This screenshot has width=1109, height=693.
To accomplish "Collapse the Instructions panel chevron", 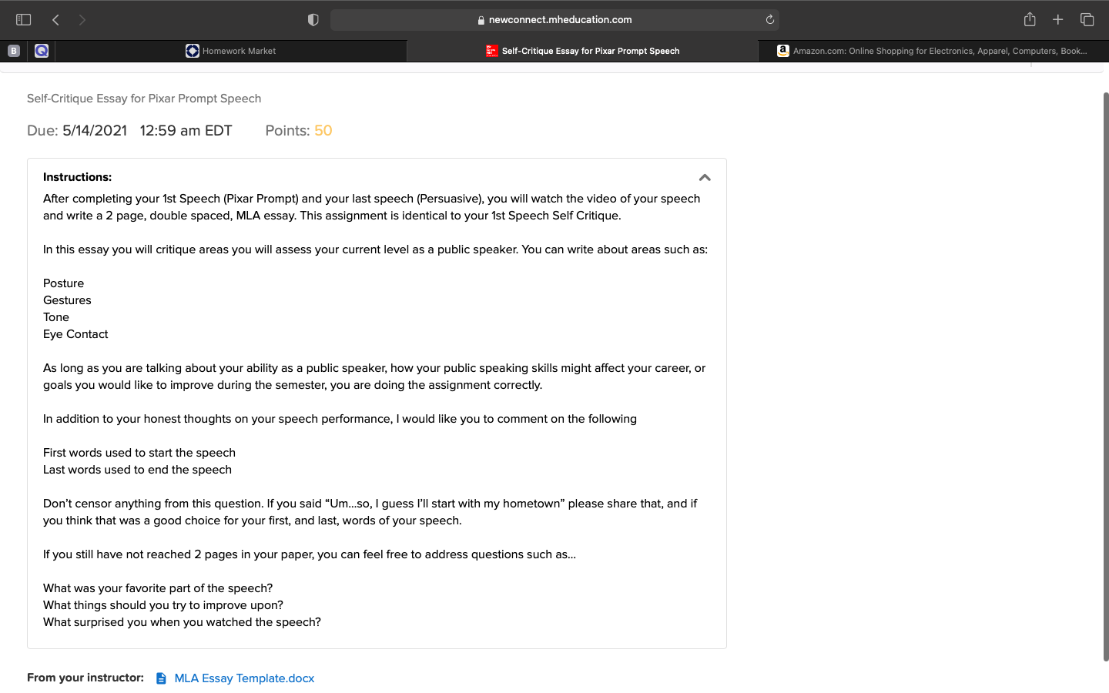I will click(x=705, y=177).
